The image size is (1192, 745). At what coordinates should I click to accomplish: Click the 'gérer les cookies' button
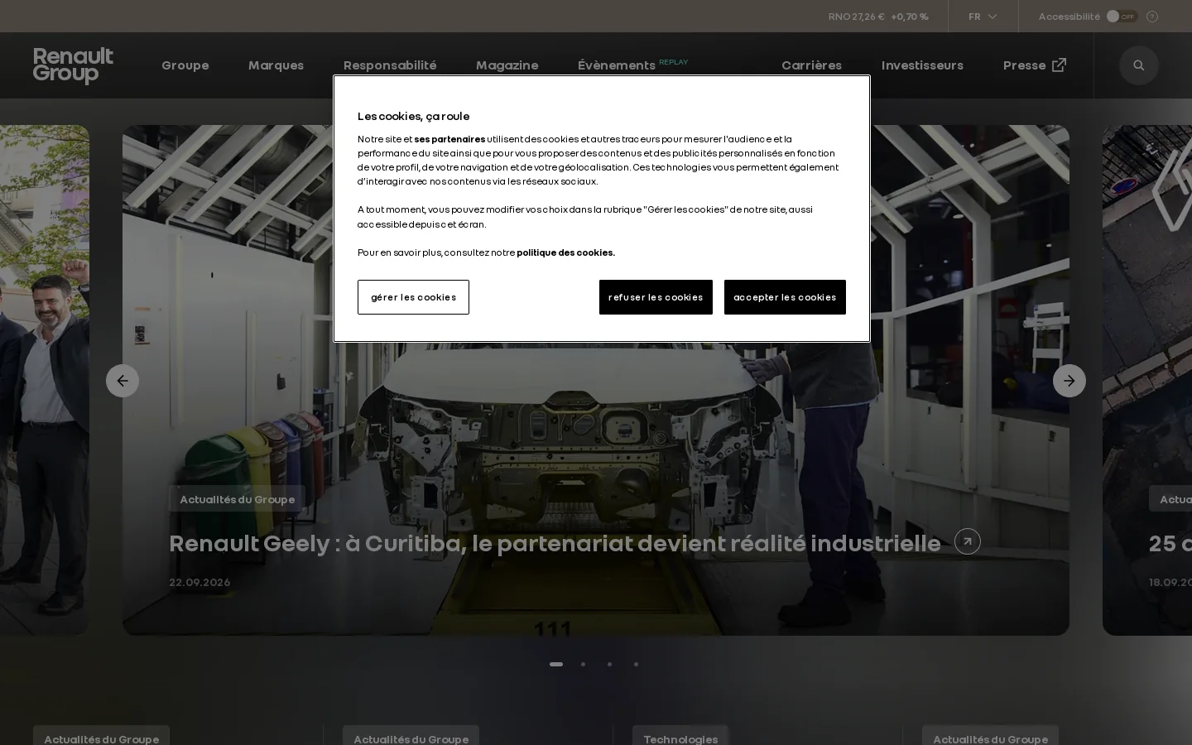coord(413,297)
